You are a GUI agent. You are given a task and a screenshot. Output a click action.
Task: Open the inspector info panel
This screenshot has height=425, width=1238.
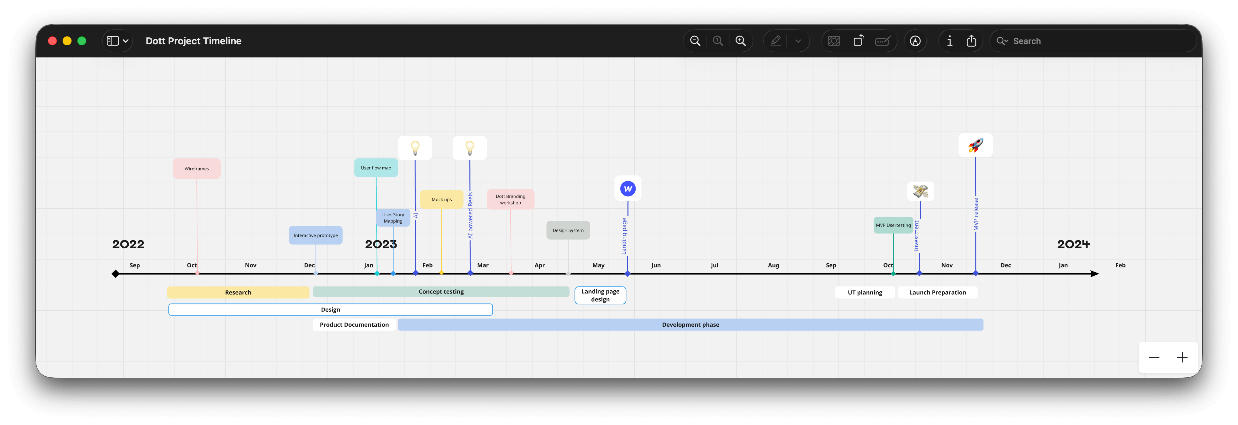click(949, 41)
